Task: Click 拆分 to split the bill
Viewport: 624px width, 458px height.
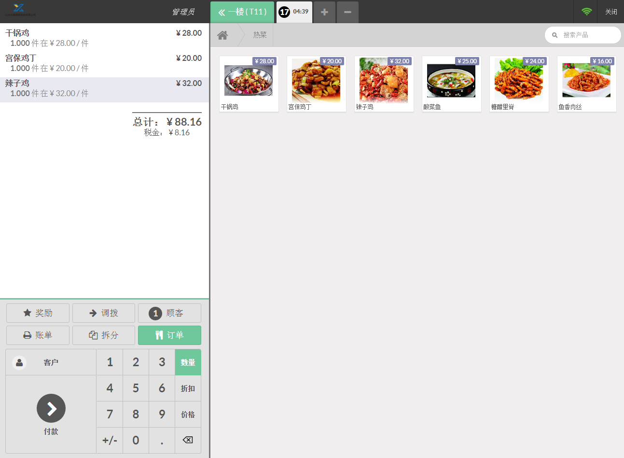Action: [x=104, y=335]
